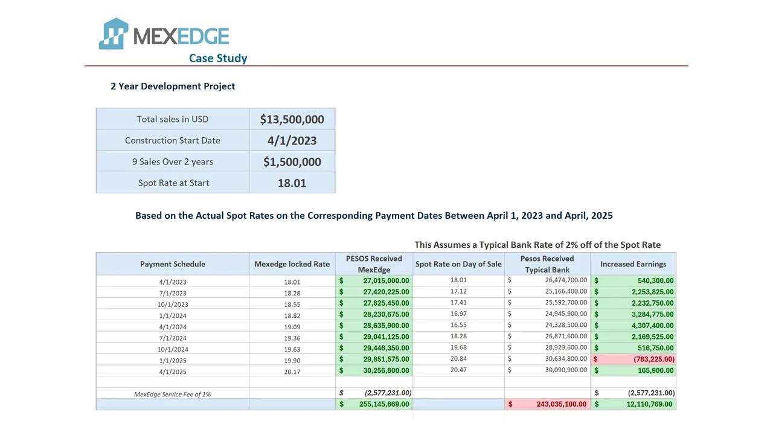Click the MEXEDGE brand name text
This screenshot has width=773, height=435.
click(x=181, y=36)
